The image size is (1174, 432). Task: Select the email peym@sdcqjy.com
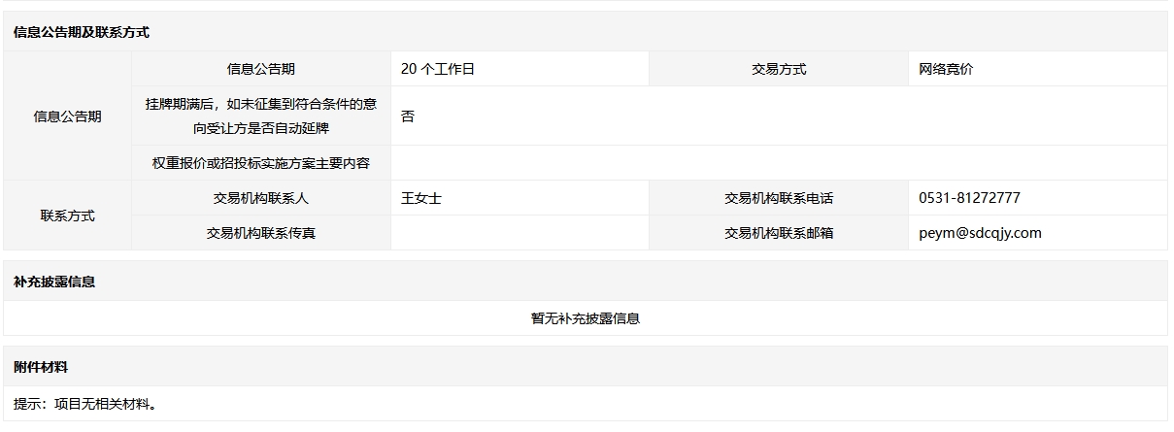[x=980, y=233]
